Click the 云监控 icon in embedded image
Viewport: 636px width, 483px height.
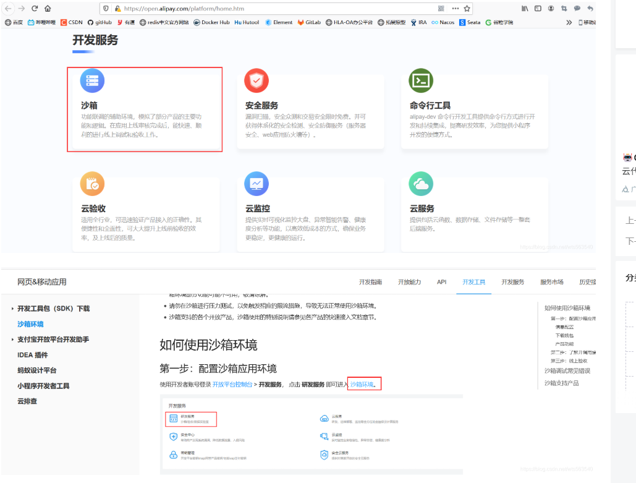click(x=324, y=437)
